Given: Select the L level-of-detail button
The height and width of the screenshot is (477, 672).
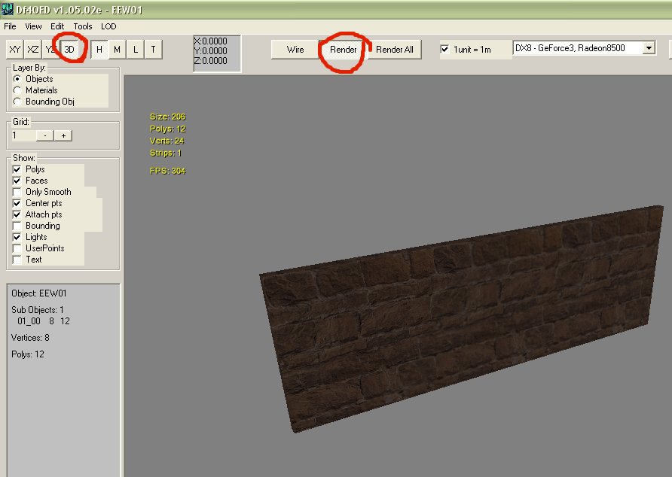Looking at the screenshot, I should pyautogui.click(x=136, y=50).
